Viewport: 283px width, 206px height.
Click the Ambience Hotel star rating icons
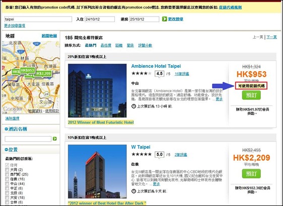(x=141, y=73)
